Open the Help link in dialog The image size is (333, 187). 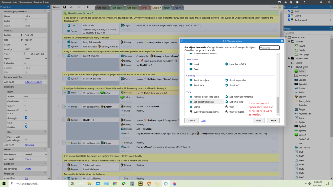point(203,121)
